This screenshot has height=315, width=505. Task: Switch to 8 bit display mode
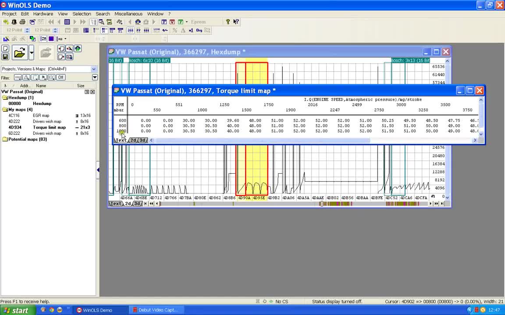point(95,30)
